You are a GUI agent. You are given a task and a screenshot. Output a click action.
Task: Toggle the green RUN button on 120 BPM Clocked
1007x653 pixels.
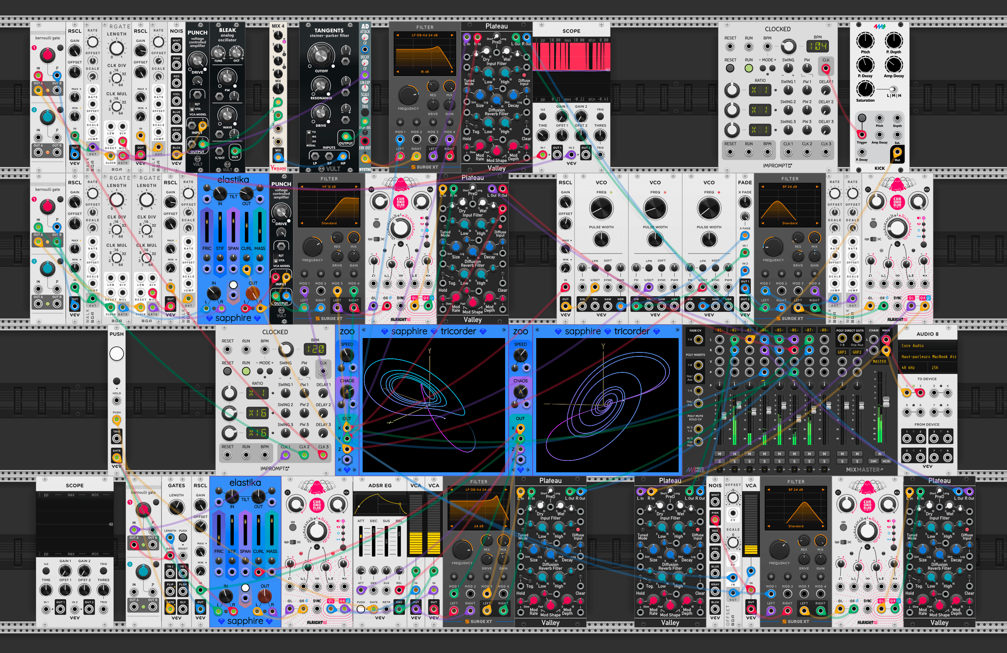(246, 371)
